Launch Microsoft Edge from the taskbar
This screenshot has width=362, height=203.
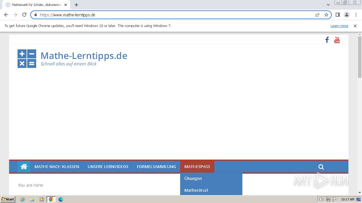[61, 199]
